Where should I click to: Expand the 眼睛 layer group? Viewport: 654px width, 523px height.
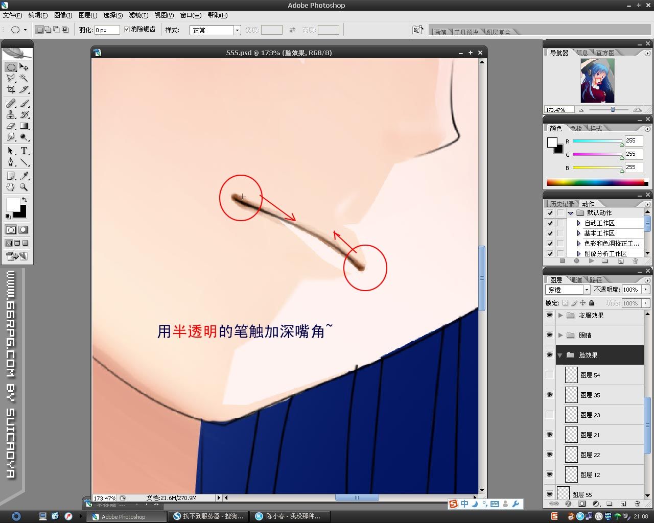560,335
